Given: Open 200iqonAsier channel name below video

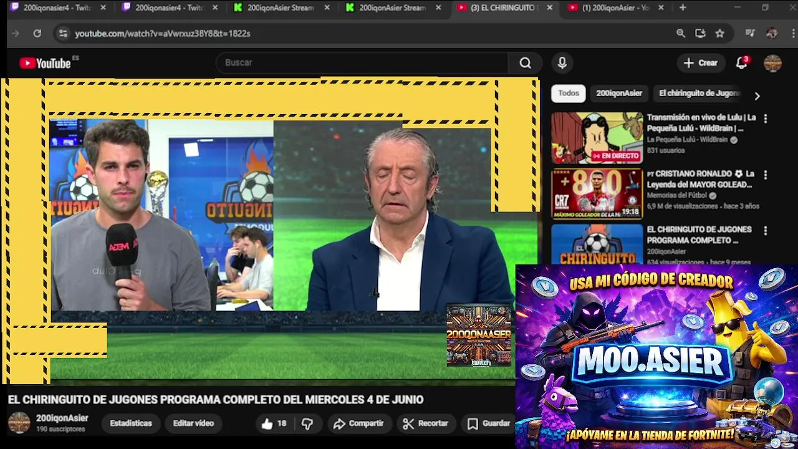Looking at the screenshot, I should click(62, 418).
